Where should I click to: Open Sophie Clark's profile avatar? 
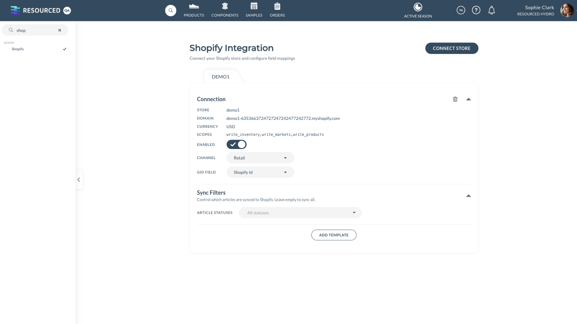click(x=567, y=10)
